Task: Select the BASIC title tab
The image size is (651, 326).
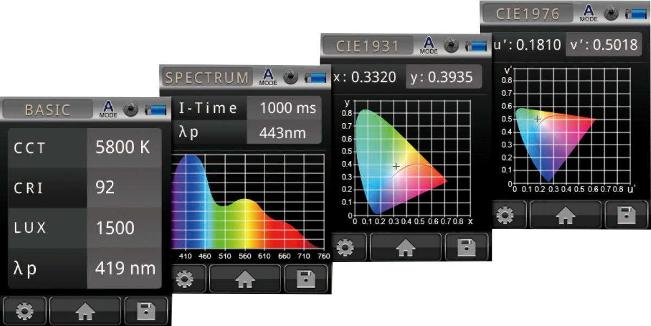Action: (x=48, y=110)
